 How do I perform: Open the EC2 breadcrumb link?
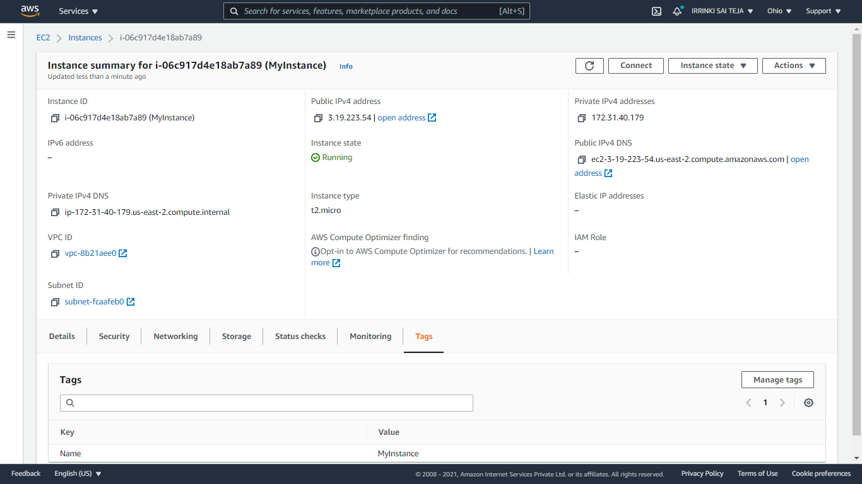(x=43, y=38)
